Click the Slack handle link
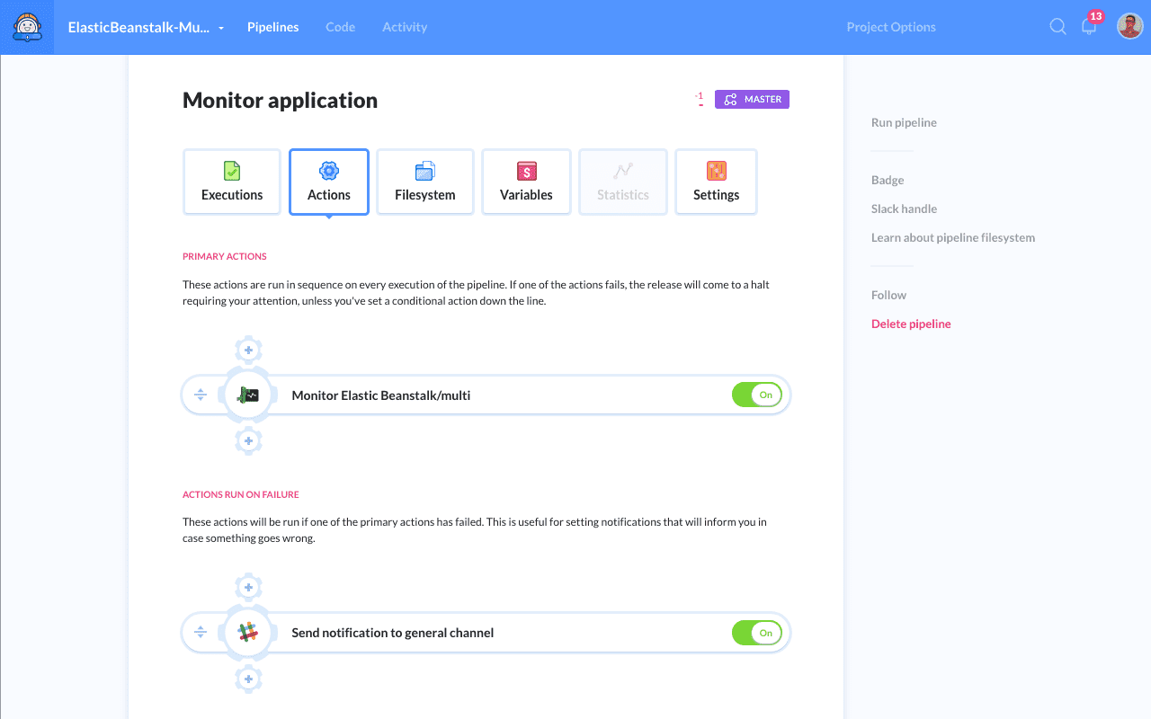Viewport: 1151px width, 719px height. [904, 209]
